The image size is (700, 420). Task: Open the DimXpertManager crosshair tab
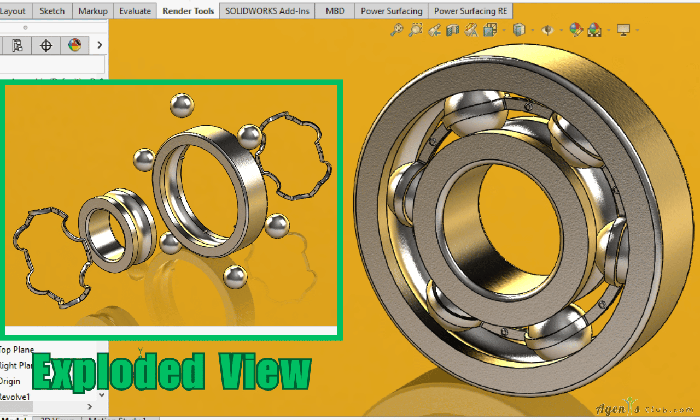point(46,45)
